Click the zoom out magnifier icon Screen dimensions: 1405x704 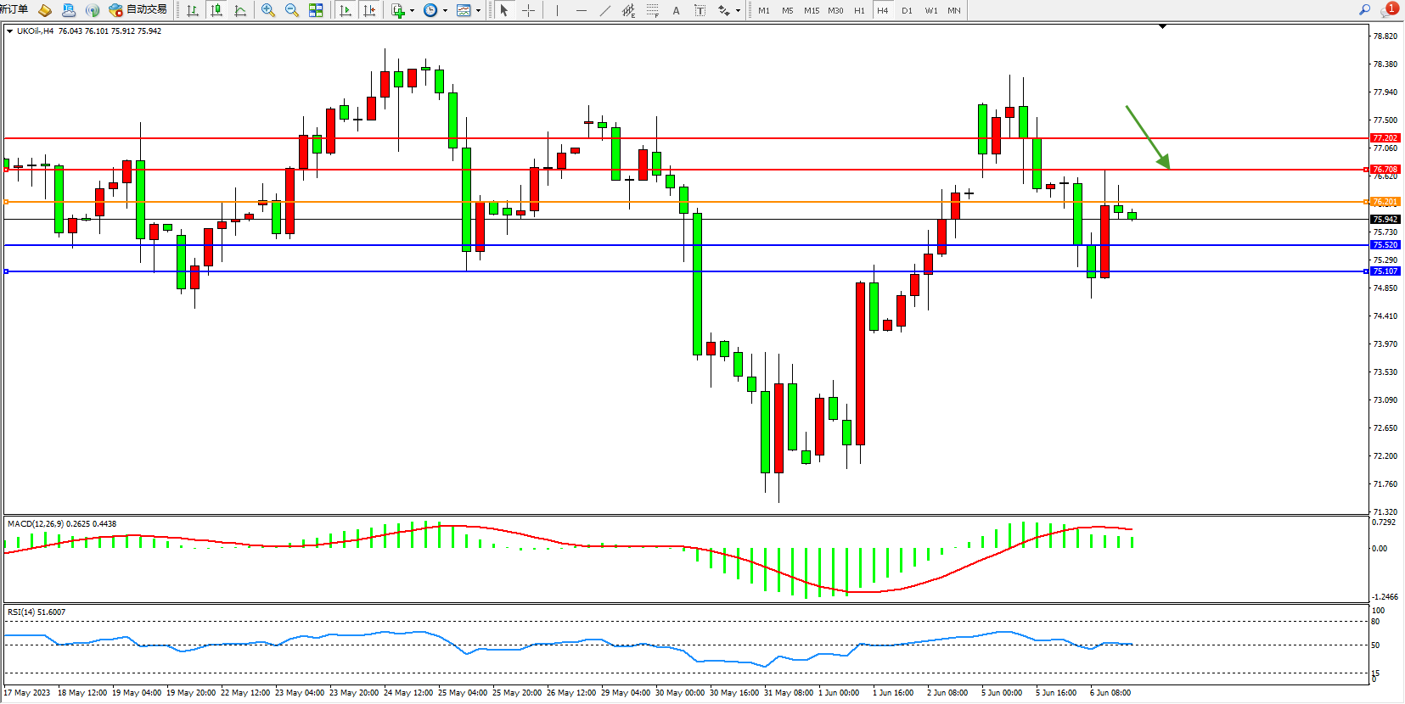[292, 10]
